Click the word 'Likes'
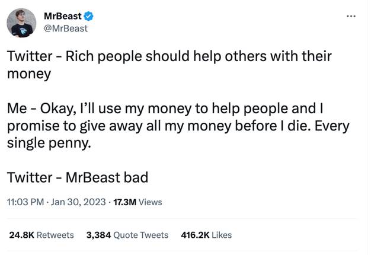The width and height of the screenshot is (384, 255). coord(222,235)
